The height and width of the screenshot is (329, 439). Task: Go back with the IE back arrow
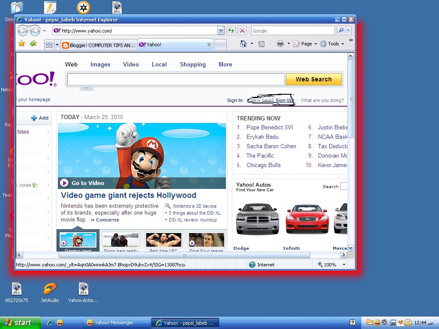(x=23, y=30)
